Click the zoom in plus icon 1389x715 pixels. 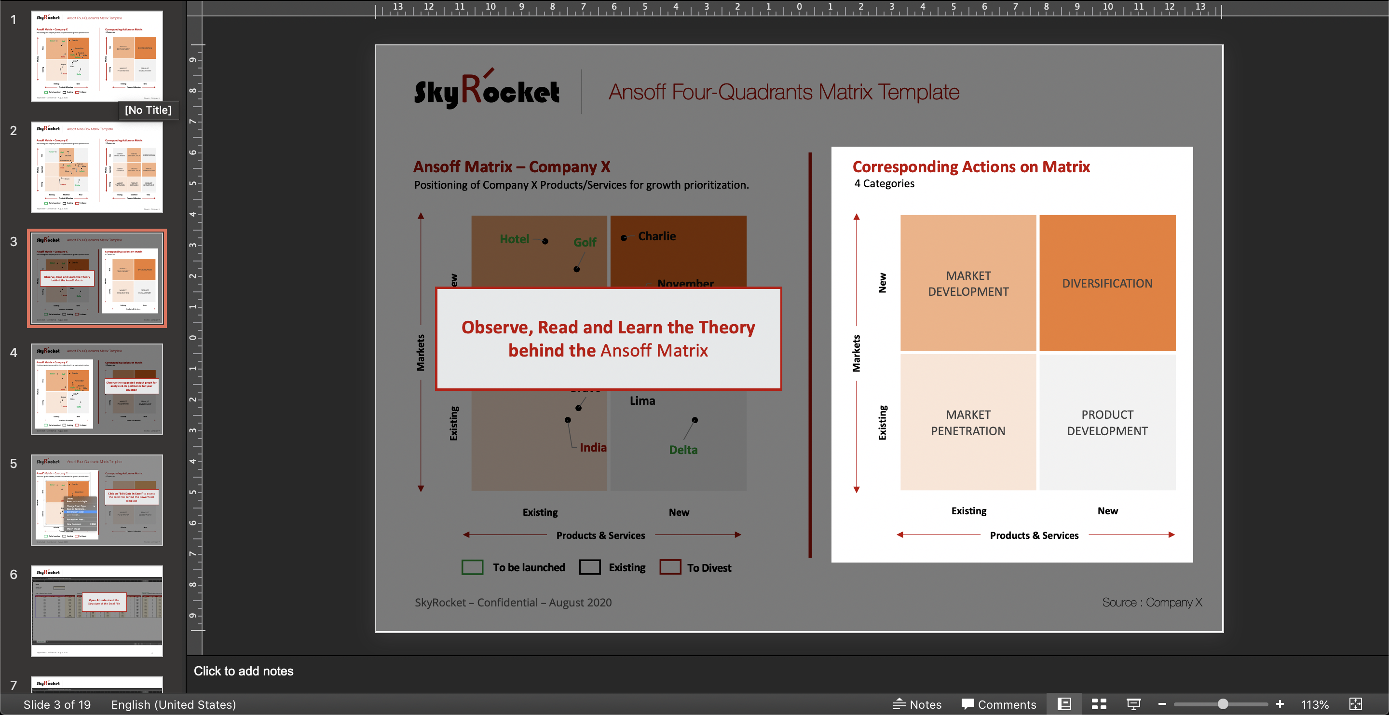click(1280, 704)
